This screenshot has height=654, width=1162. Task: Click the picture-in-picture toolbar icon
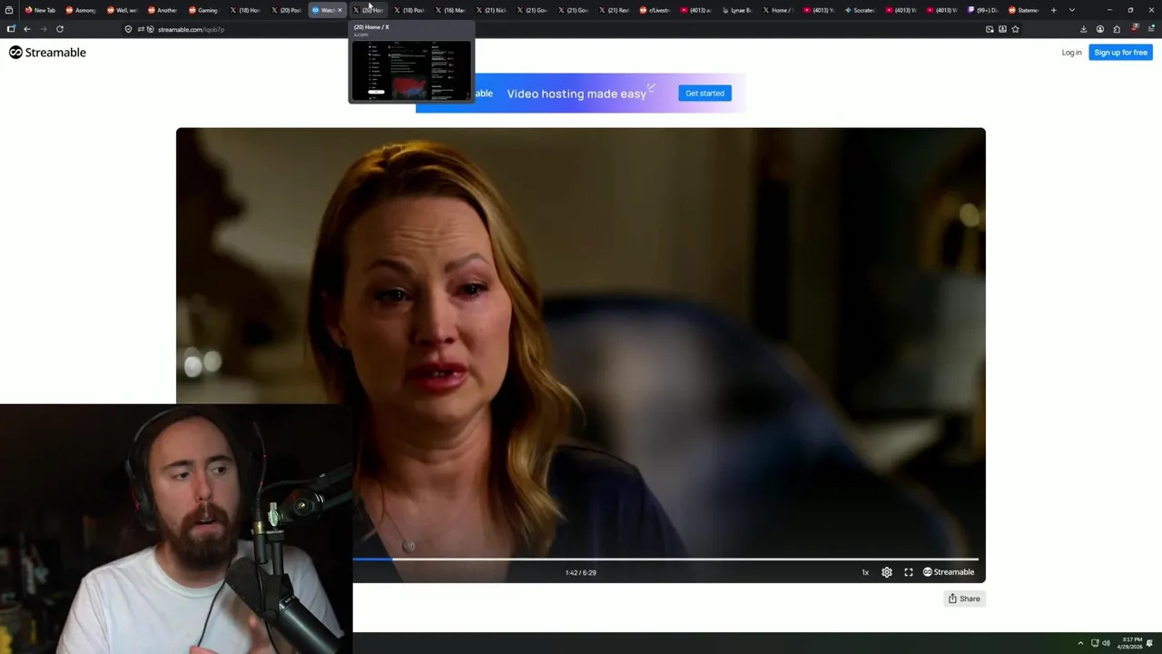990,29
